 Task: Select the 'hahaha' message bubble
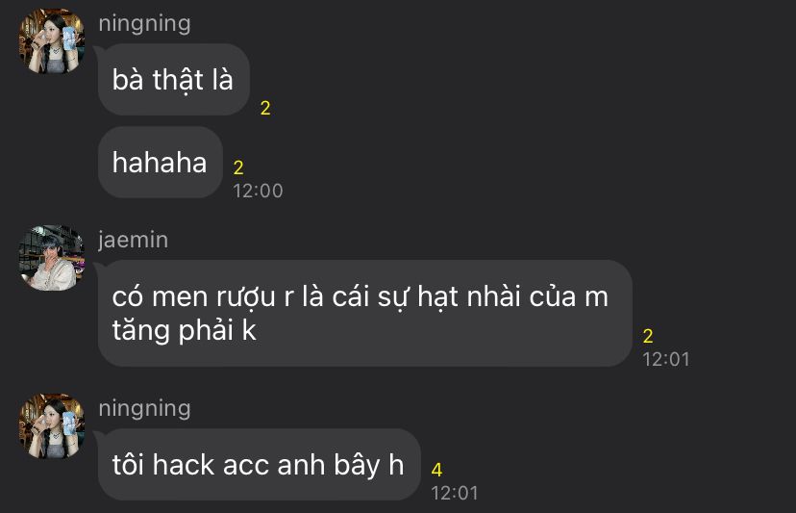coord(161,163)
